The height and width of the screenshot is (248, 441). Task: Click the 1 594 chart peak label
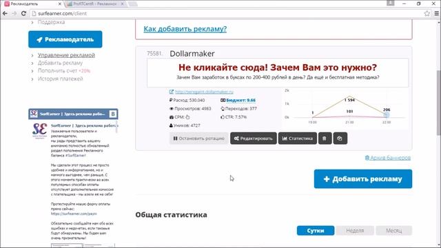(349, 100)
